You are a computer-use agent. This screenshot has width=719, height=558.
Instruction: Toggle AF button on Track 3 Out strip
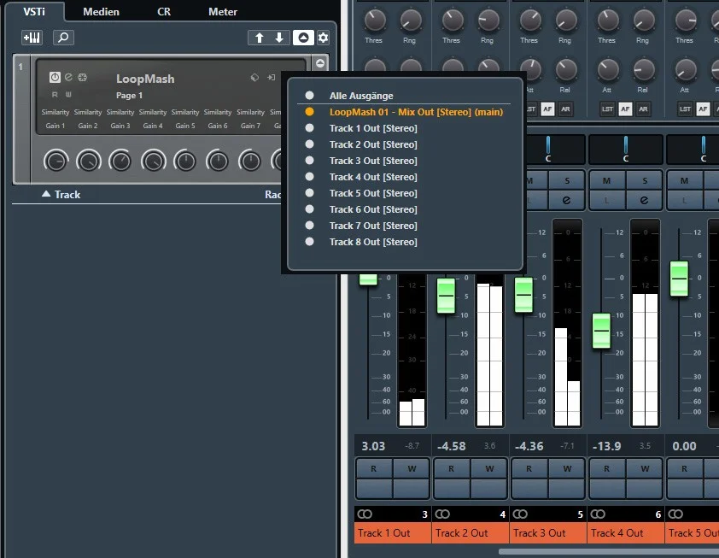point(547,109)
